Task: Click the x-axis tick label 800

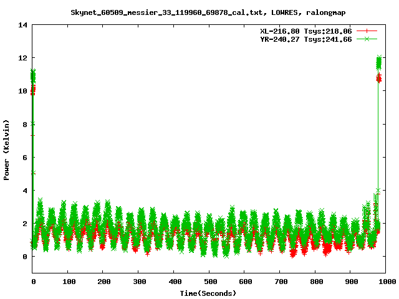Action: click(x=316, y=282)
